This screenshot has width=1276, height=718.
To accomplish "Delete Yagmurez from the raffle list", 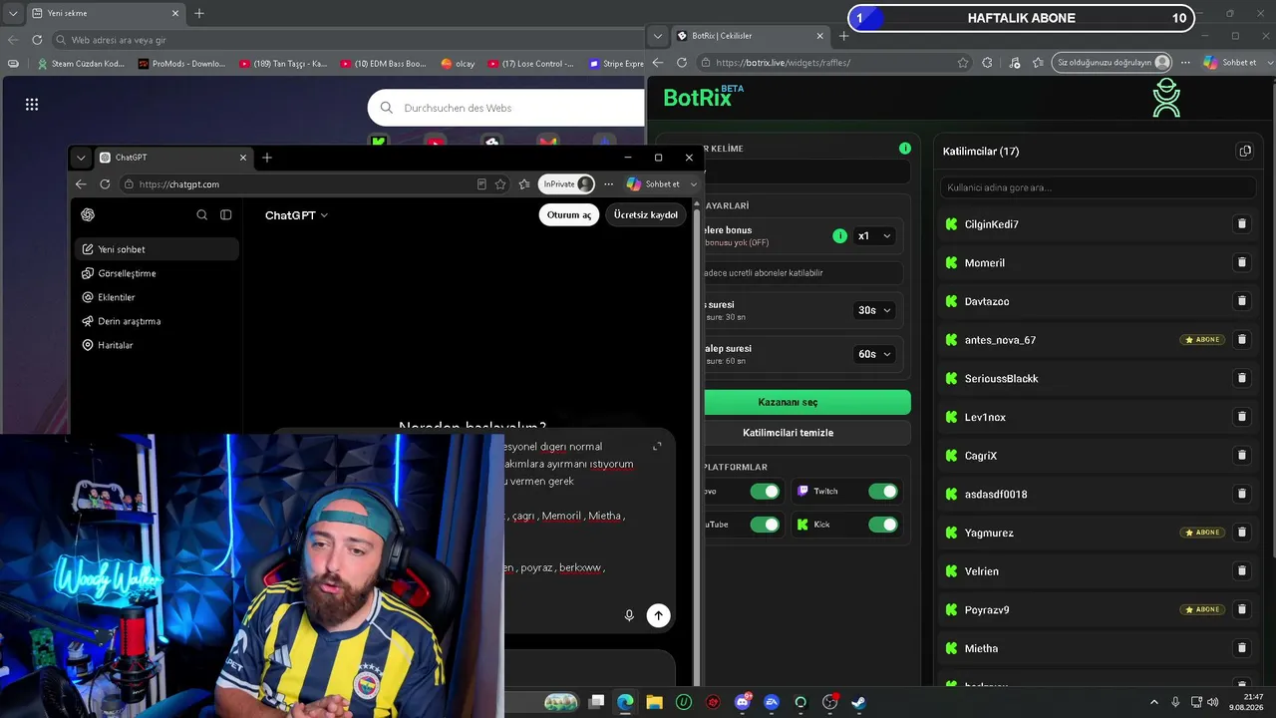I will 1241,533.
